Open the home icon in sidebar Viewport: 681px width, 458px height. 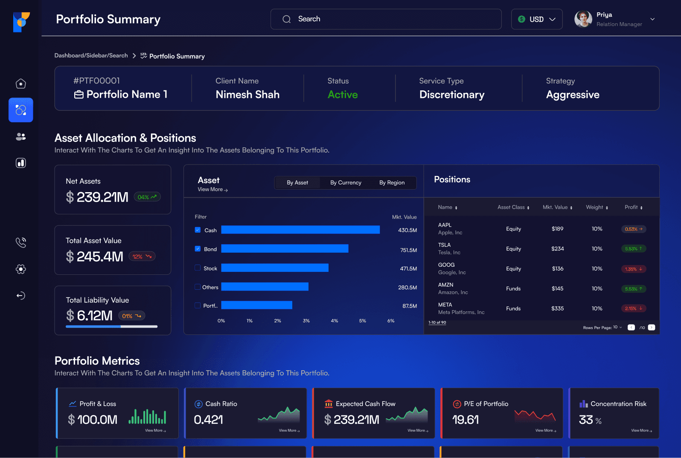[20, 84]
